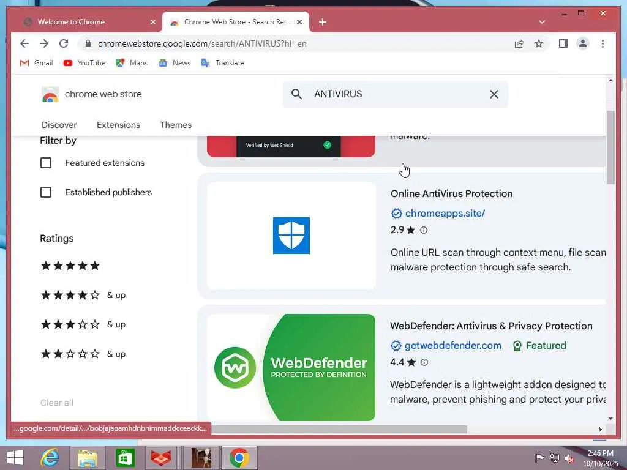
Task: Open the Windows Store taskbar icon
Action: [125, 458]
